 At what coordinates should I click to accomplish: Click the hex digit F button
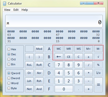point(49,89)
